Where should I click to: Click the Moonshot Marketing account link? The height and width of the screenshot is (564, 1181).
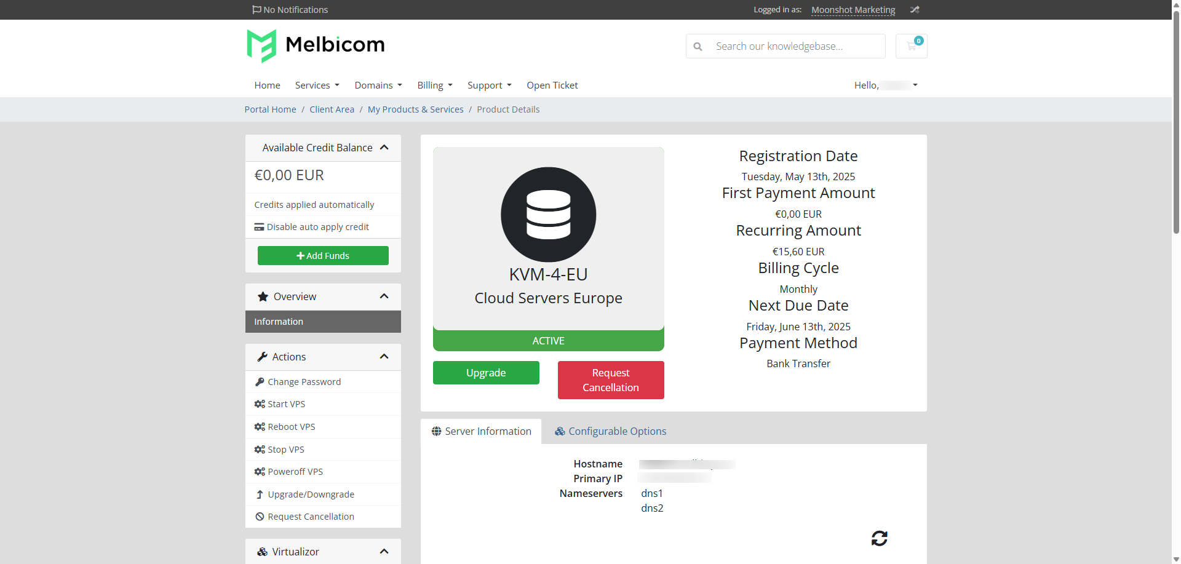tap(853, 10)
